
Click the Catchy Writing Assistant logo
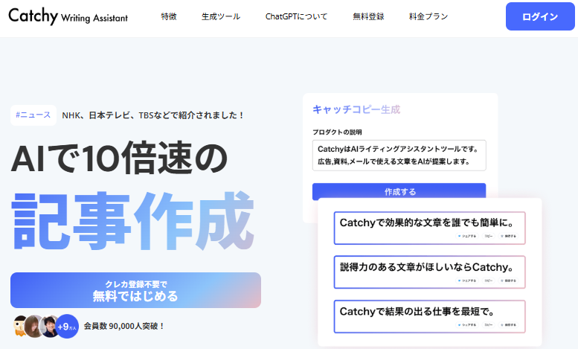tap(68, 16)
